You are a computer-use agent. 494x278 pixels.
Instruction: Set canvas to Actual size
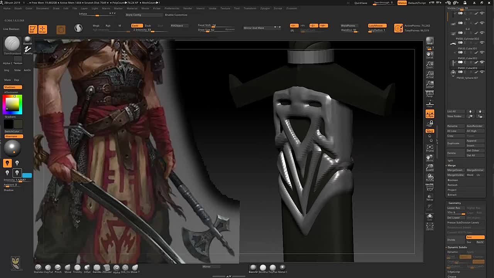[430, 75]
